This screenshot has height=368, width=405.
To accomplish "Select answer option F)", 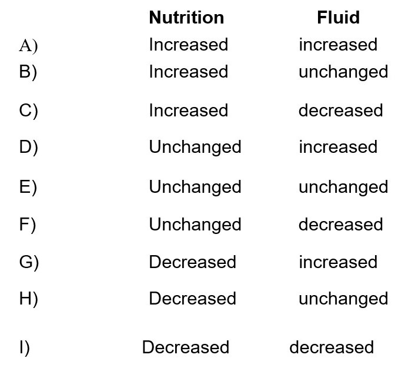I will 28,225.
